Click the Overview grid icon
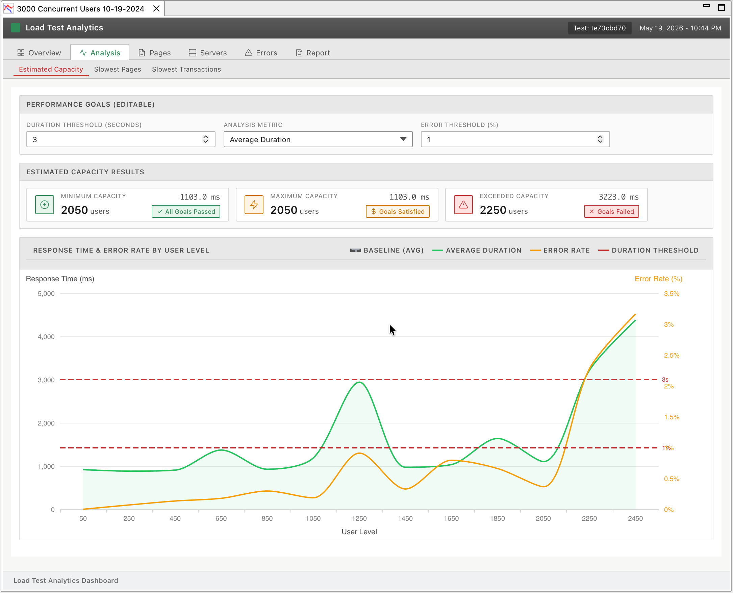Image resolution: width=733 pixels, height=593 pixels. (21, 53)
